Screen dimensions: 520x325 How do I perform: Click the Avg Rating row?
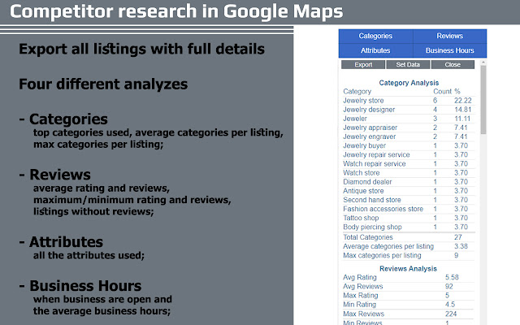coord(408,277)
